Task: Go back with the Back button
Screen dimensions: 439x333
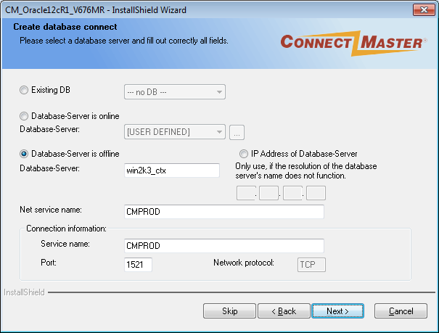Action: tap(284, 311)
